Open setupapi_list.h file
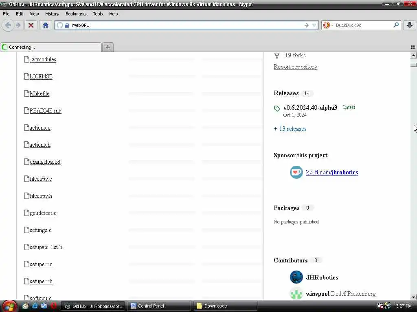 46,247
